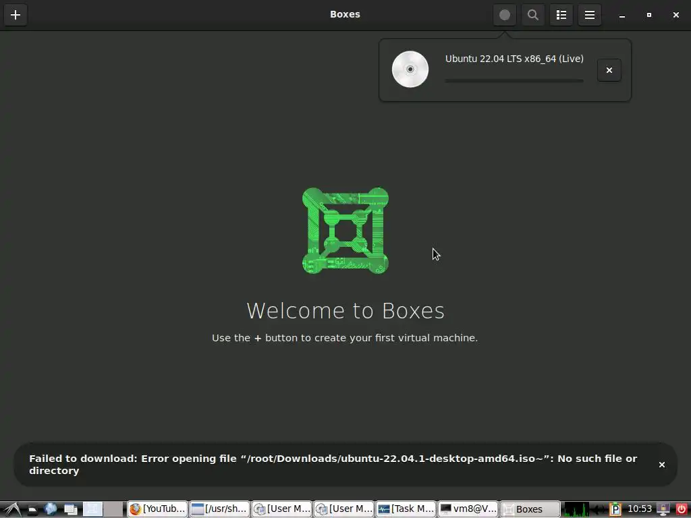Launch the file manager from the taskbar
This screenshot has height=518, width=691.
tap(32, 510)
